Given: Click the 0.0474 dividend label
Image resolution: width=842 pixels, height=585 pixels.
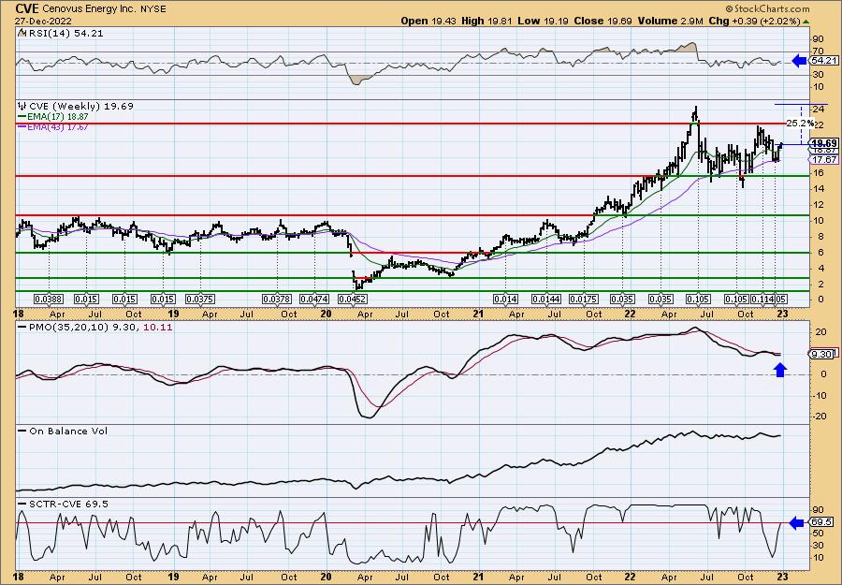Looking at the screenshot, I should click(314, 299).
